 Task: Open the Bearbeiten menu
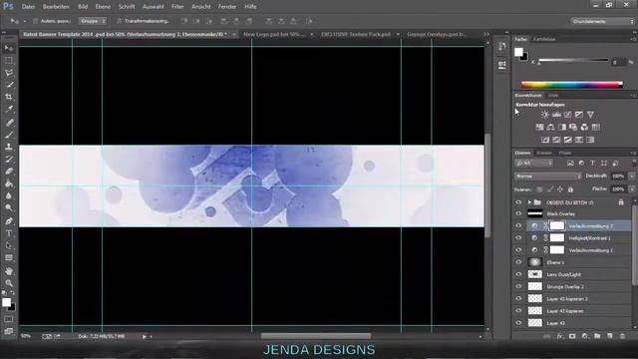pyautogui.click(x=56, y=7)
